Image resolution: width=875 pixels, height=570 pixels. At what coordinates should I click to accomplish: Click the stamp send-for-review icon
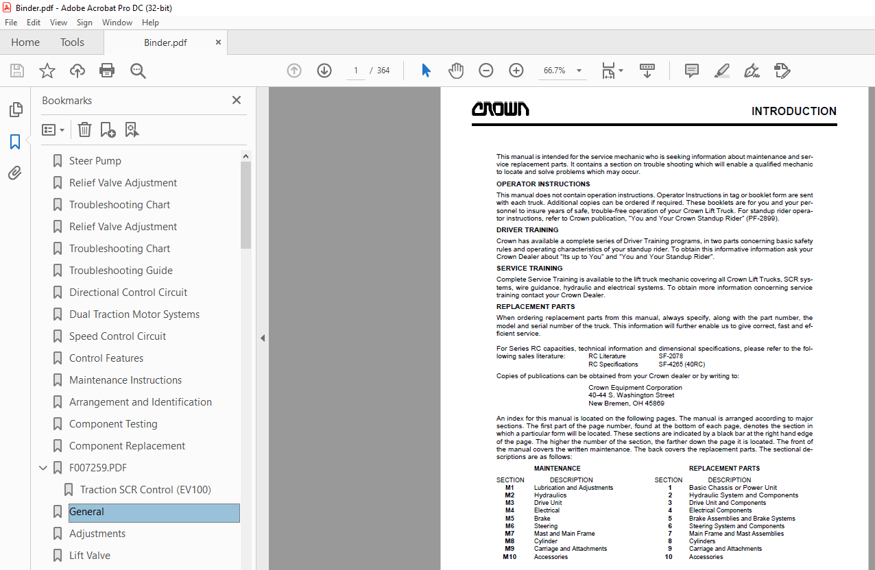[782, 71]
